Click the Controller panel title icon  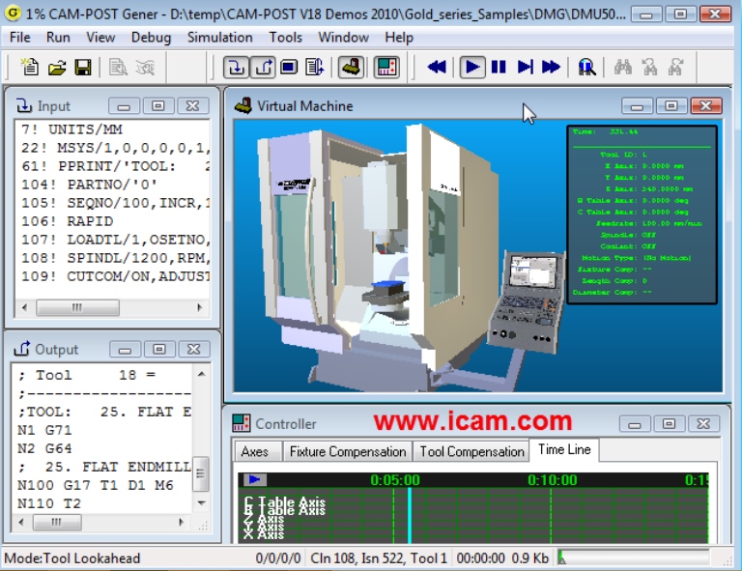click(242, 423)
